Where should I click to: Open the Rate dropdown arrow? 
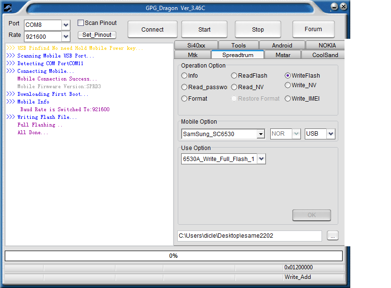click(x=66, y=36)
